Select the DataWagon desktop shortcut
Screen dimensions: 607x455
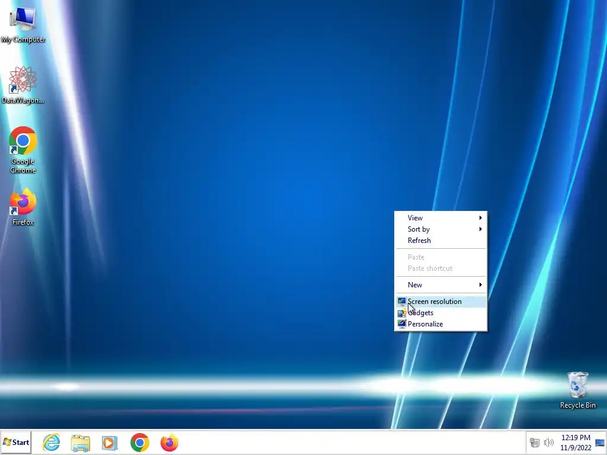tap(23, 85)
